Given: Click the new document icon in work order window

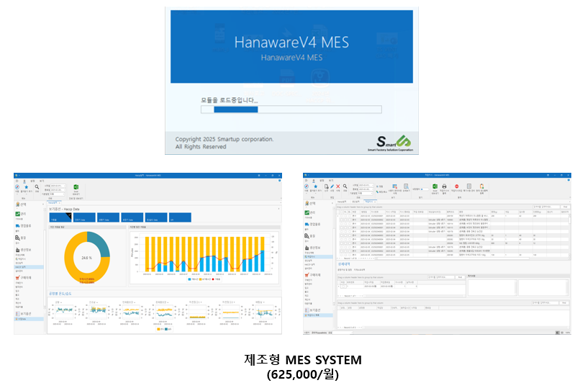Looking at the screenshot, I should tap(327, 186).
